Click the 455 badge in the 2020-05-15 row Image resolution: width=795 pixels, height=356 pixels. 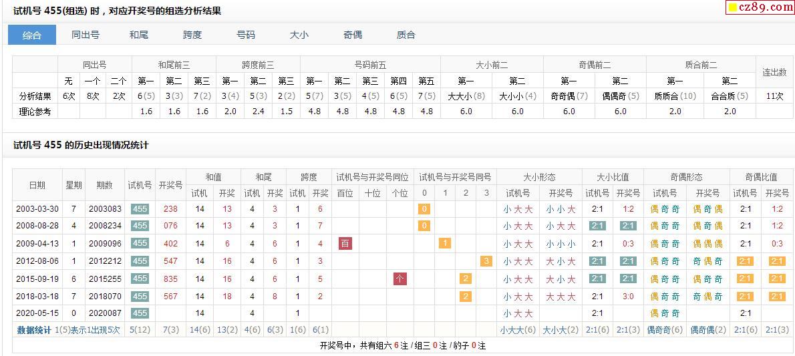click(140, 313)
